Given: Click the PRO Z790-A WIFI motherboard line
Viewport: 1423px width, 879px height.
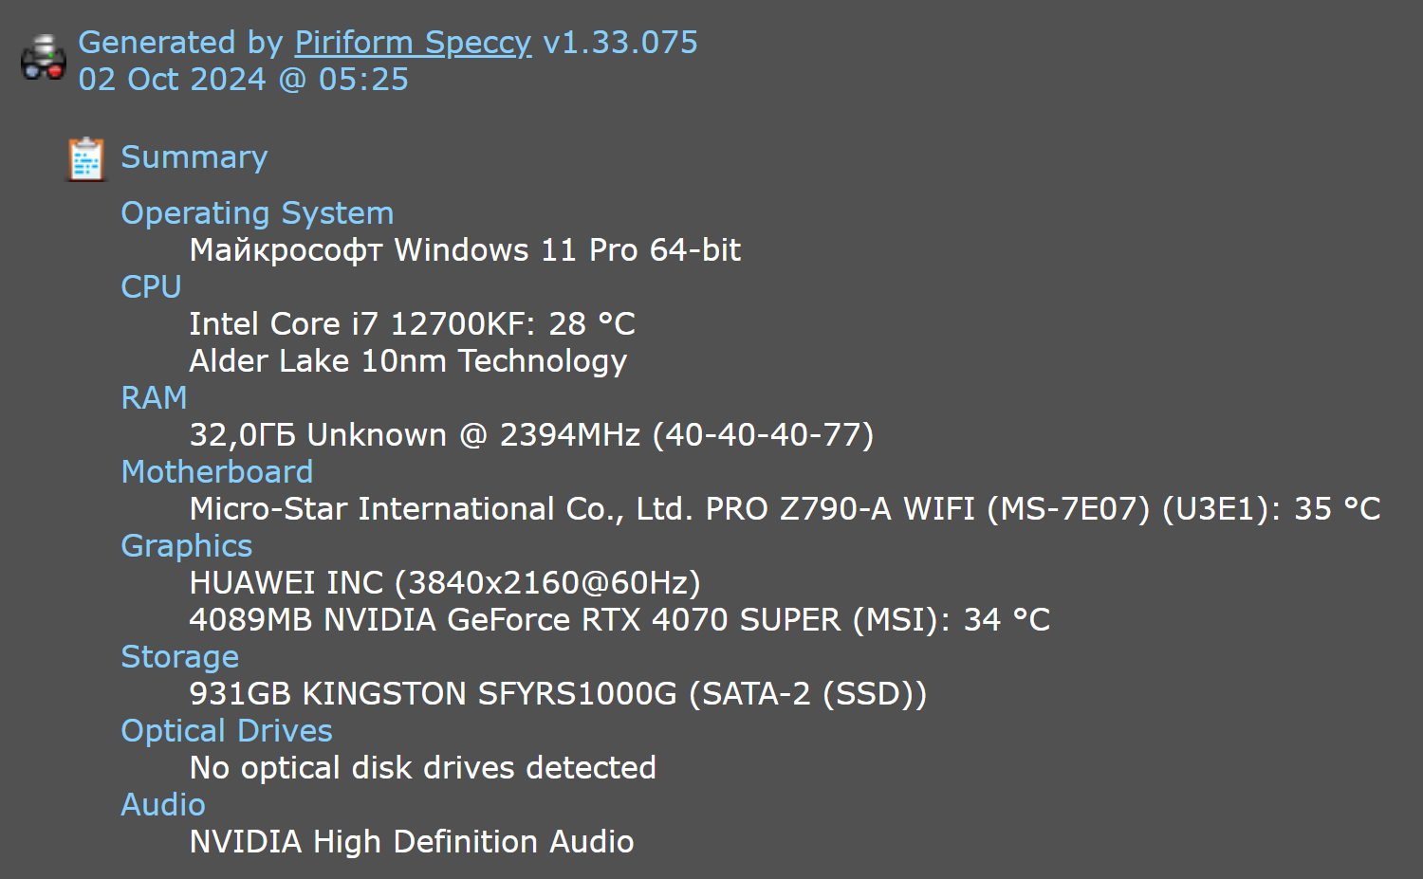Looking at the screenshot, I should point(785,509).
